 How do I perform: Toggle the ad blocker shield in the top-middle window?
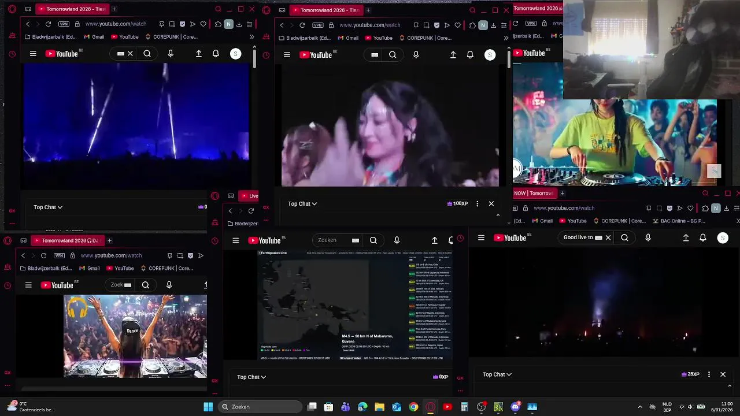click(436, 25)
